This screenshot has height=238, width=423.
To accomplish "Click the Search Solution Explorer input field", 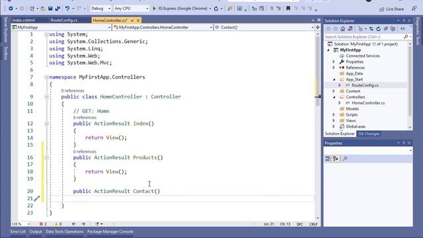I will (364, 37).
